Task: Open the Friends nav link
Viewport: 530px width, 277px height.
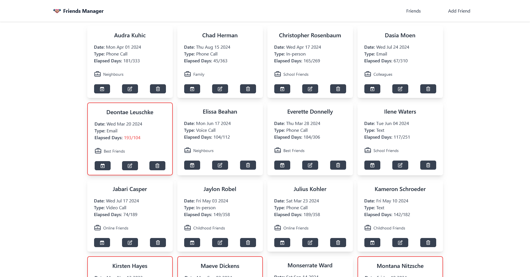Action: click(x=413, y=11)
